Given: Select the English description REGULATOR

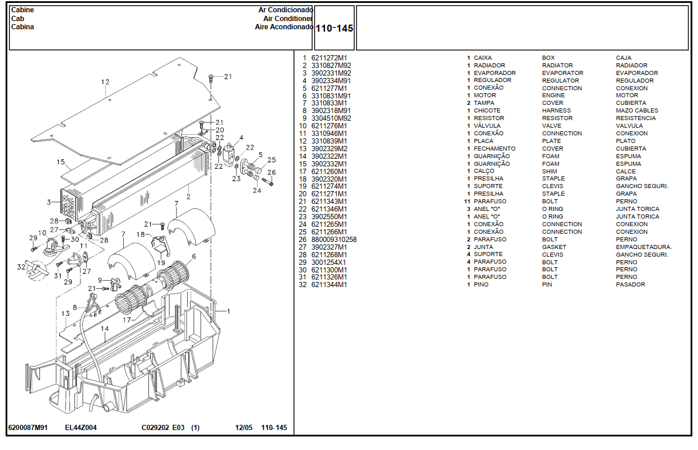Looking at the screenshot, I should click(x=560, y=80).
